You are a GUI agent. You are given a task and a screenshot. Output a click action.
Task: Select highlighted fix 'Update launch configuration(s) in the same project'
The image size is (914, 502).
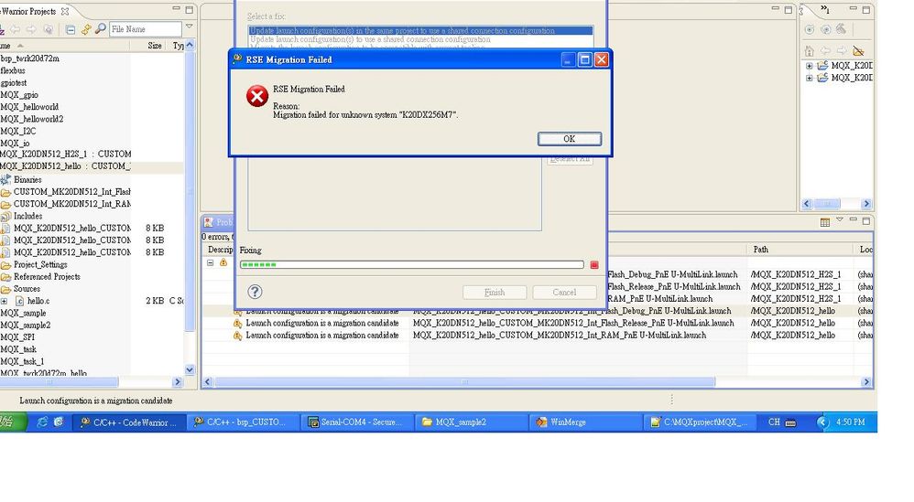tap(421, 30)
